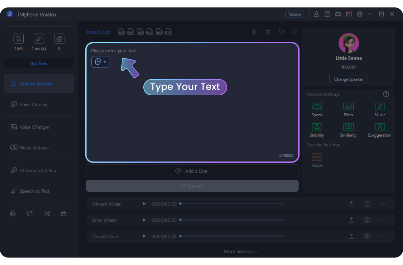The image size is (403, 265).
Task: Open more options for Donald Duck
Action: click(382, 236)
